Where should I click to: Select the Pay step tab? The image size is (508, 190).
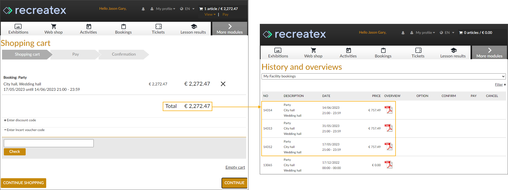(75, 54)
